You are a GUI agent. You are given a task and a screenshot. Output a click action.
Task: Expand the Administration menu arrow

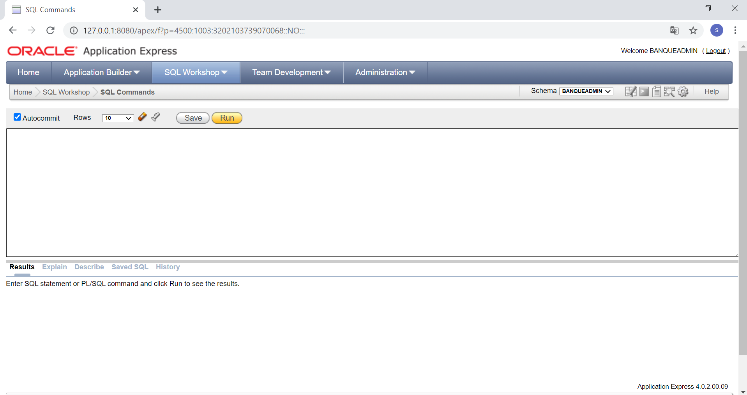[x=412, y=72]
